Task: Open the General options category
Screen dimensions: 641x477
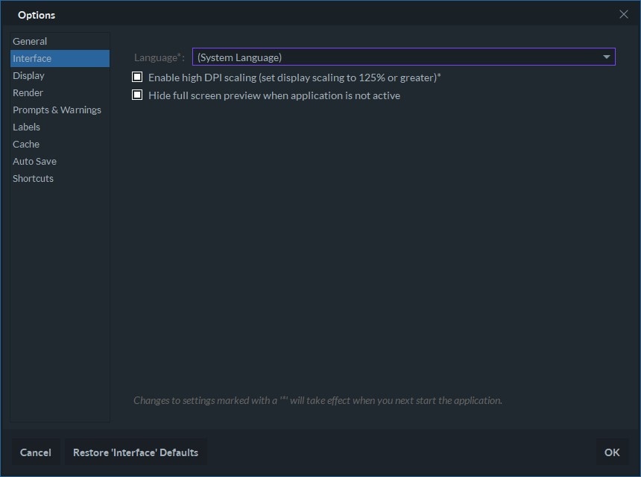Action: coord(30,41)
